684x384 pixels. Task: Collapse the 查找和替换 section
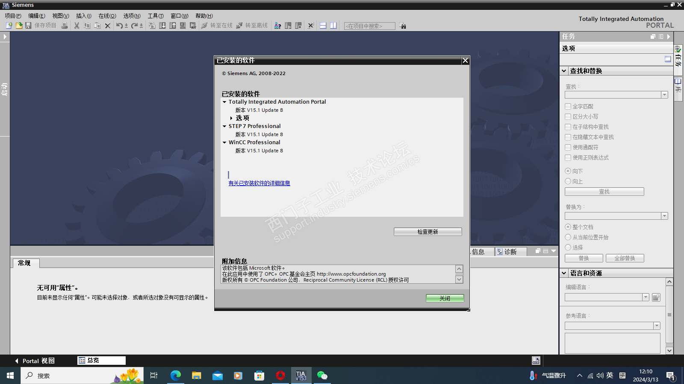click(564, 71)
